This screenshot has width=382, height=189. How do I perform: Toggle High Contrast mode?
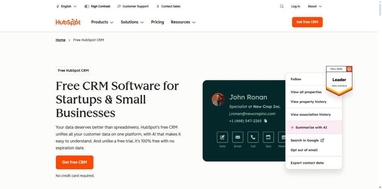[97, 7]
